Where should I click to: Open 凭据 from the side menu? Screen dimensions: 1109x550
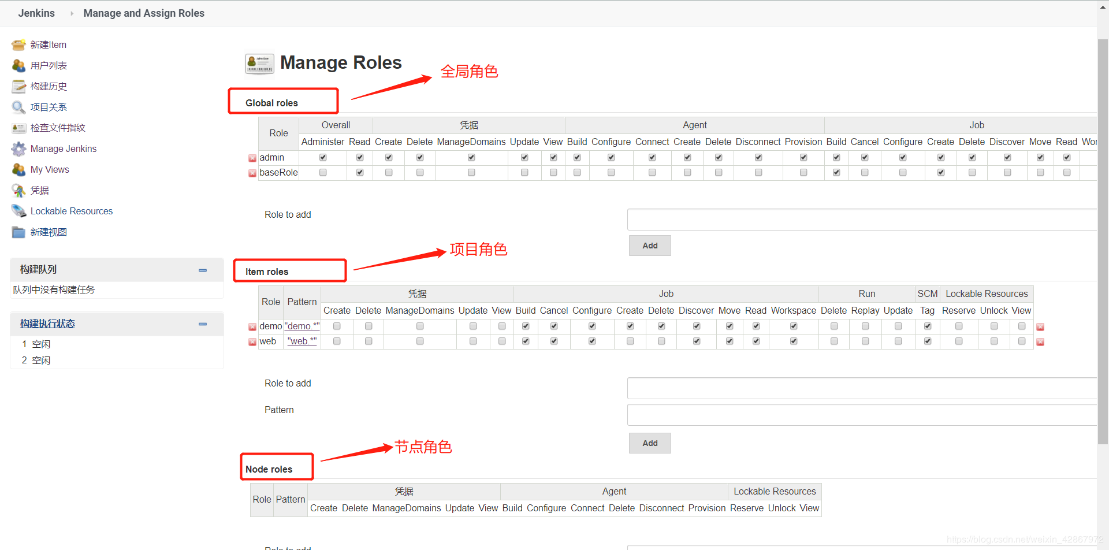point(39,191)
